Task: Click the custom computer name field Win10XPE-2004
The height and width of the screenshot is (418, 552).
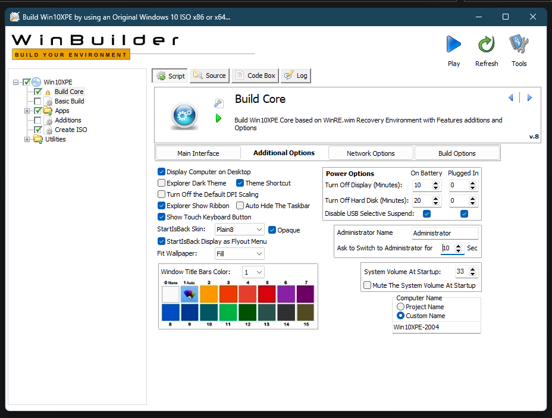Action: pos(437,327)
